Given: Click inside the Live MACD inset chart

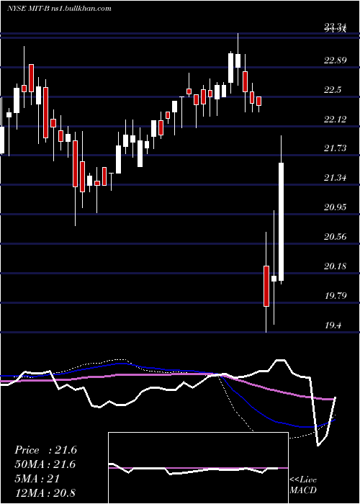Looking at the screenshot, I should 198,468.
